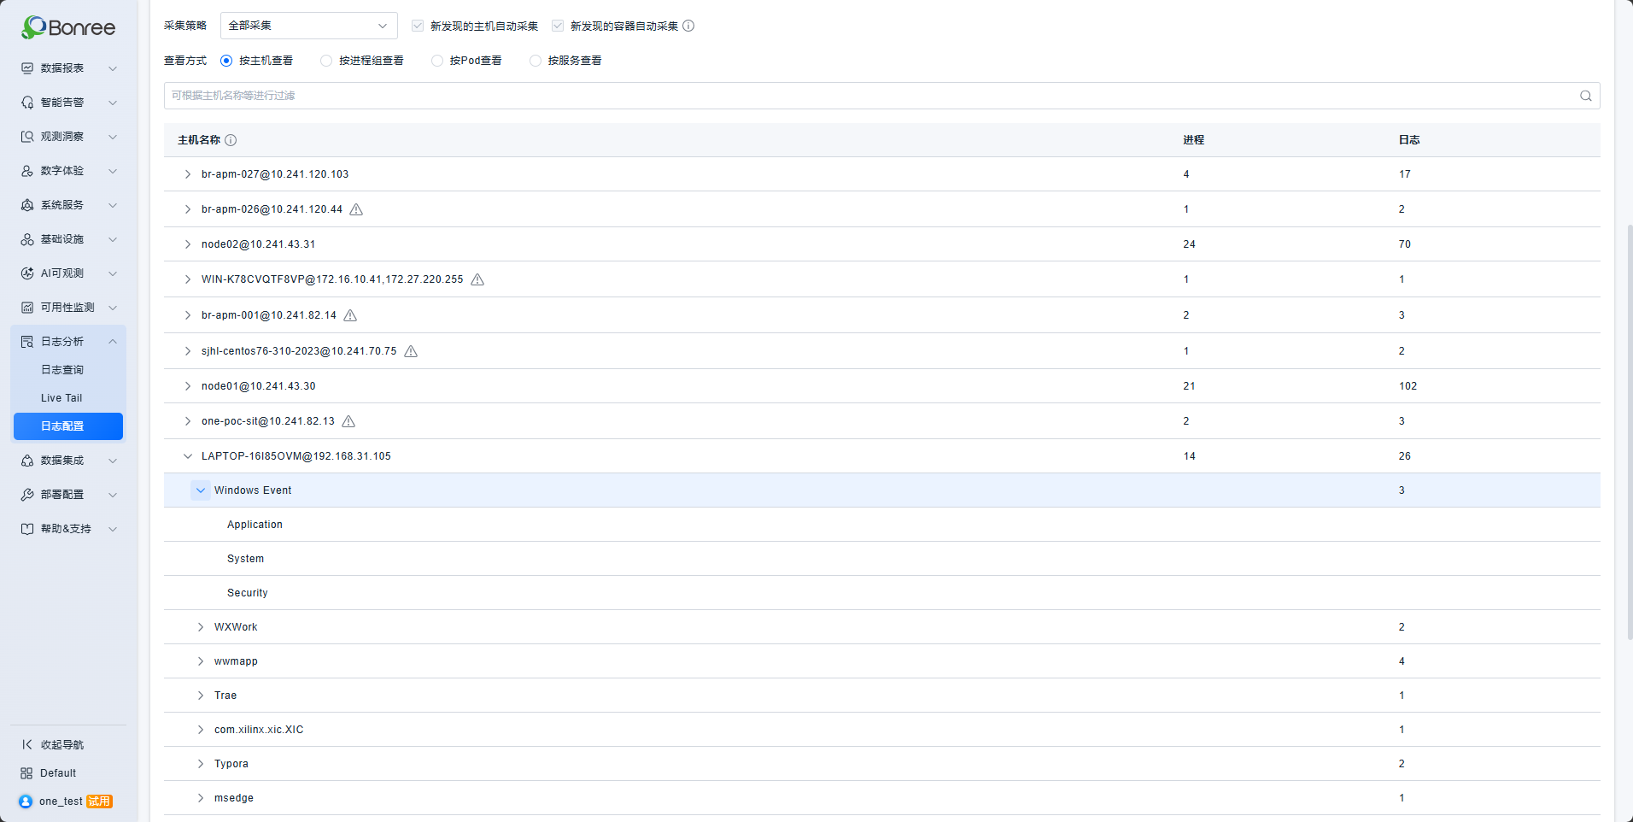Viewport: 1633px width, 822px height.
Task: Click the Bonree logo
Action: click(x=68, y=27)
